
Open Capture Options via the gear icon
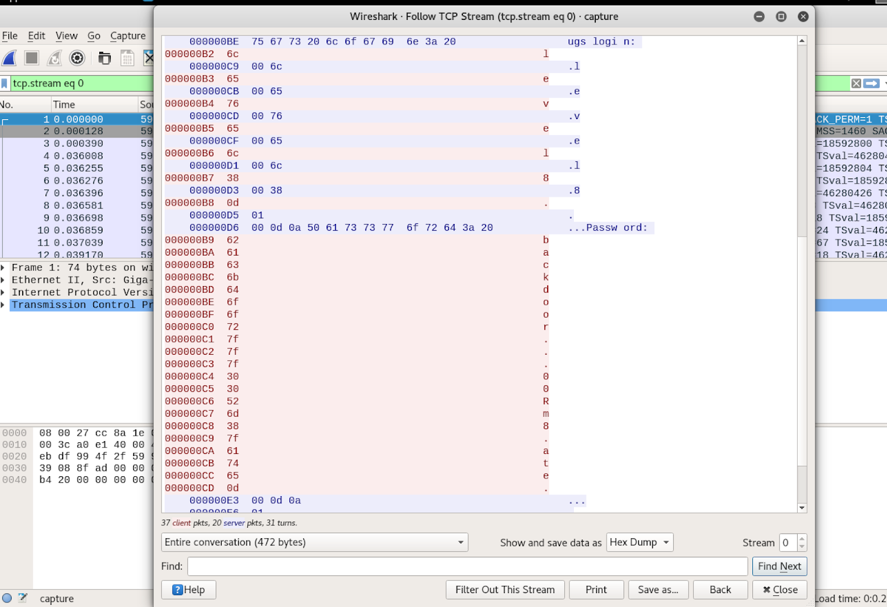77,58
